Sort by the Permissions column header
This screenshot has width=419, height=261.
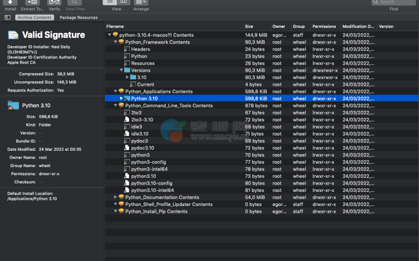(x=326, y=26)
